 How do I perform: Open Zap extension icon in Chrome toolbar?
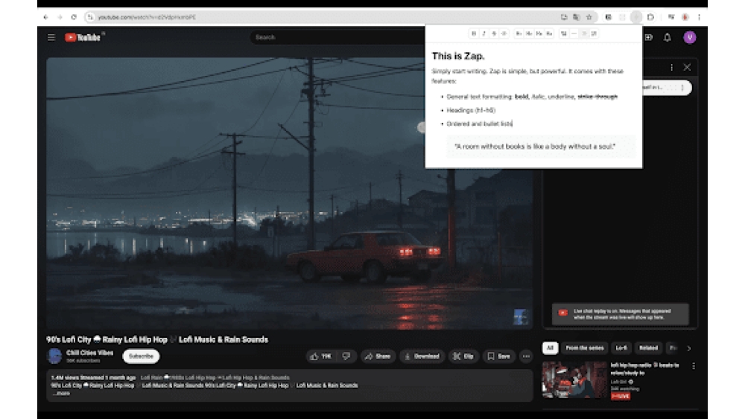point(636,17)
